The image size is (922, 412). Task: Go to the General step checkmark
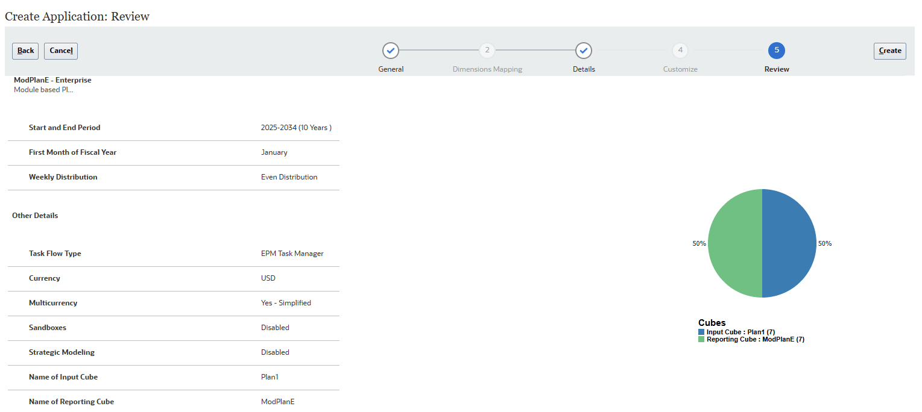pyautogui.click(x=391, y=51)
